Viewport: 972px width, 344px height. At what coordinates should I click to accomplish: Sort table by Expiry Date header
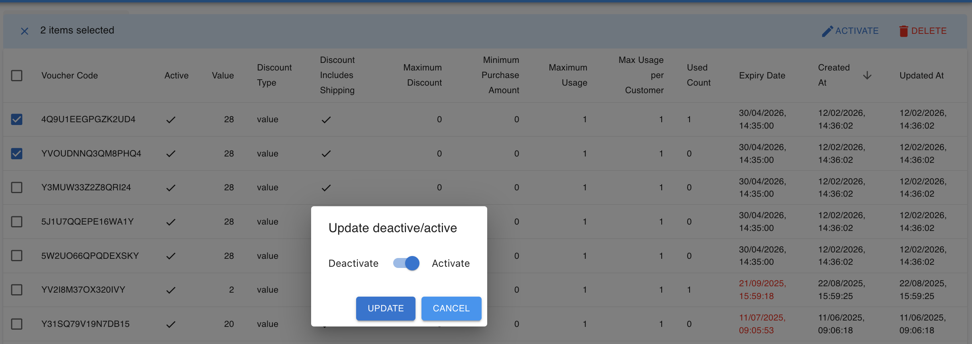click(762, 75)
